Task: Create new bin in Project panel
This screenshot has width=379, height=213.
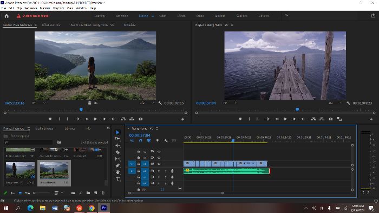Action: pyautogui.click(x=88, y=193)
